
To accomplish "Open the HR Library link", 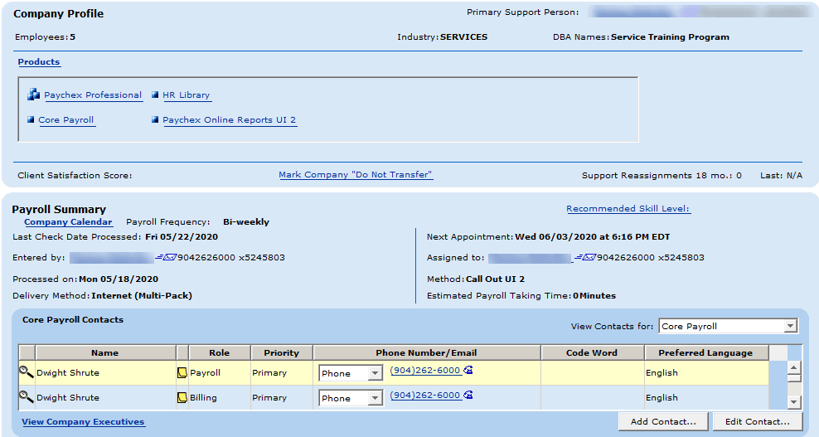I will (186, 95).
